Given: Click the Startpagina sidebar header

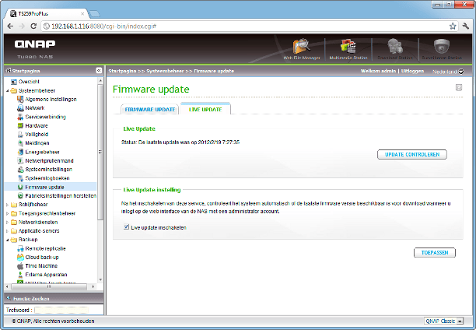Looking at the screenshot, I should 26,71.
